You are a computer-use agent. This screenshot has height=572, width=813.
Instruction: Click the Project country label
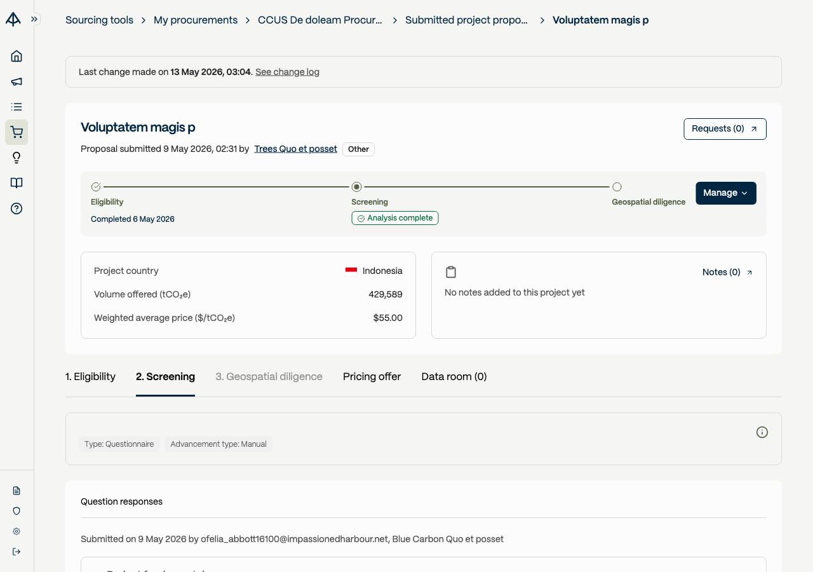(x=126, y=271)
